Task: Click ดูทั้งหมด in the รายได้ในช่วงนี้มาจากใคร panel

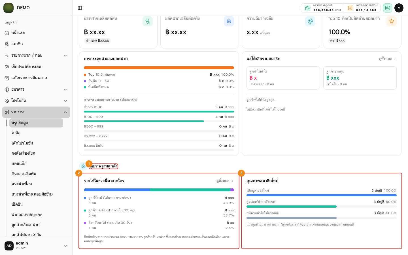Action: click(225, 181)
